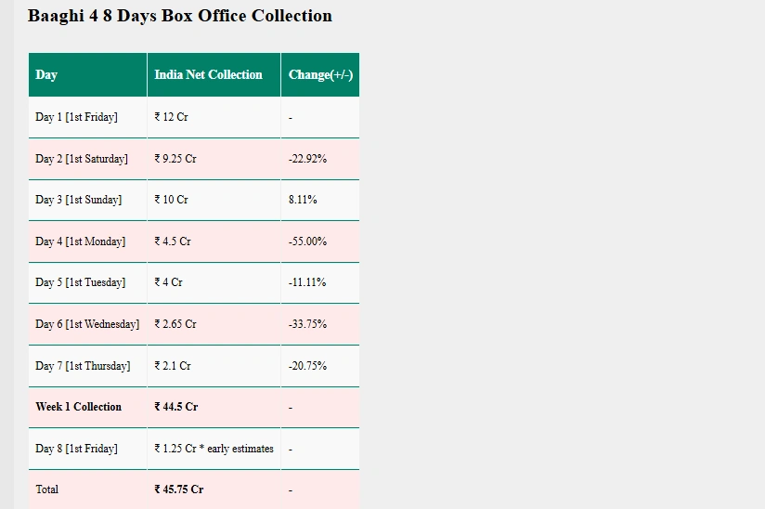765x509 pixels.
Task: Click the -33.75% change value
Action: 307,324
